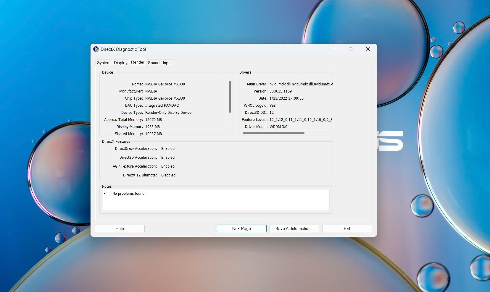Click DirectDraw Acceleration Enabled value

(x=168, y=149)
